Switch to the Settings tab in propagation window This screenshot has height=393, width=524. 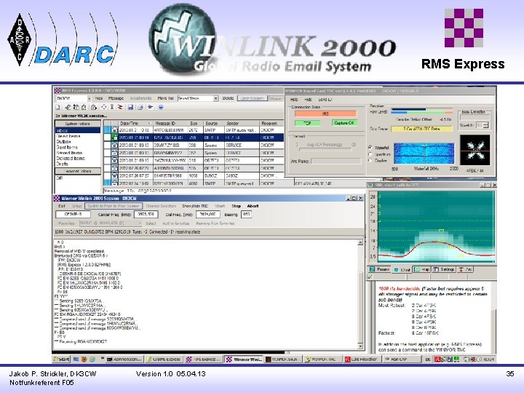click(444, 269)
